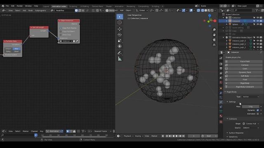Screen dimensions: 264x148
Task: Open the World properties tab
Action: tap(221, 82)
